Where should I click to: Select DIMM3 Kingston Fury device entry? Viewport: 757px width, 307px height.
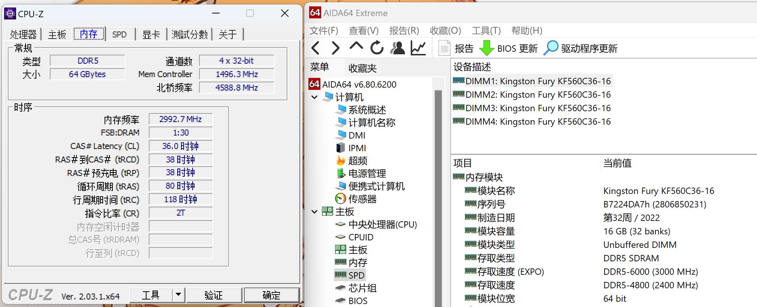(x=538, y=108)
